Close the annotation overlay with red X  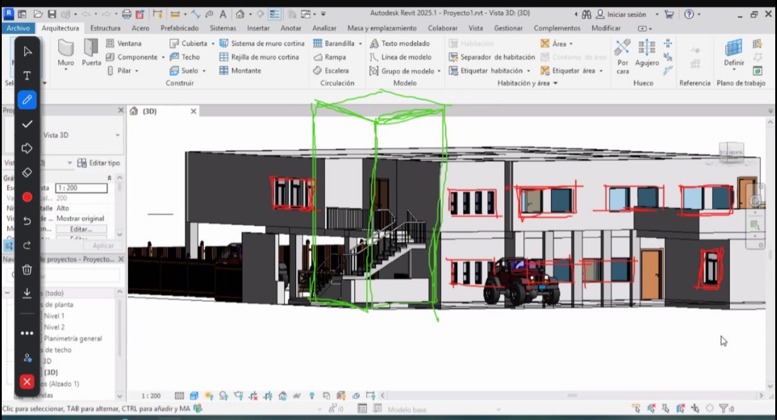click(x=27, y=382)
